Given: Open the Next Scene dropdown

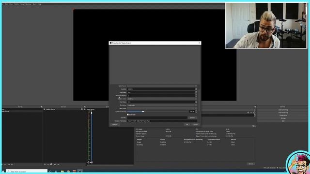Looking at the screenshot, I should pos(162,108).
